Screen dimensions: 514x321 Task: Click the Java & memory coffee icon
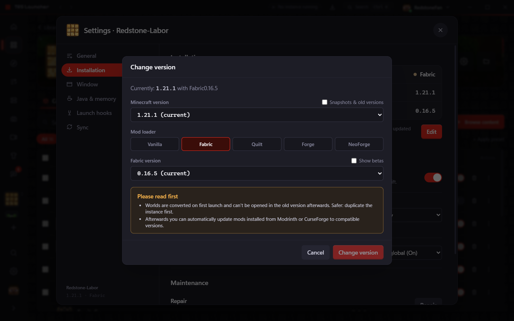click(69, 99)
